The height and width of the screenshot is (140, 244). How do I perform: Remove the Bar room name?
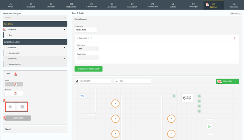(96, 49)
